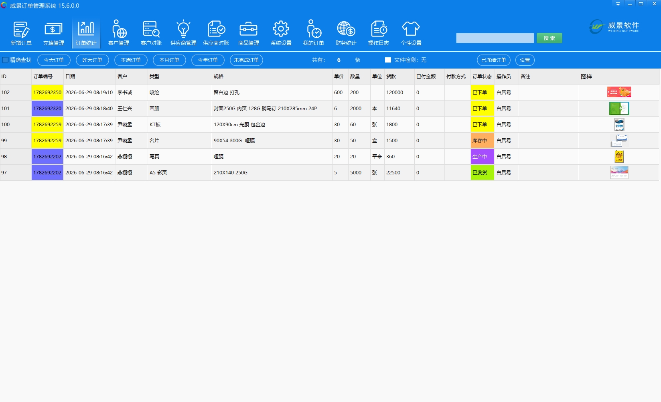This screenshot has width=661, height=402.
Task: Show 本月订单 this month's orders
Action: click(169, 60)
